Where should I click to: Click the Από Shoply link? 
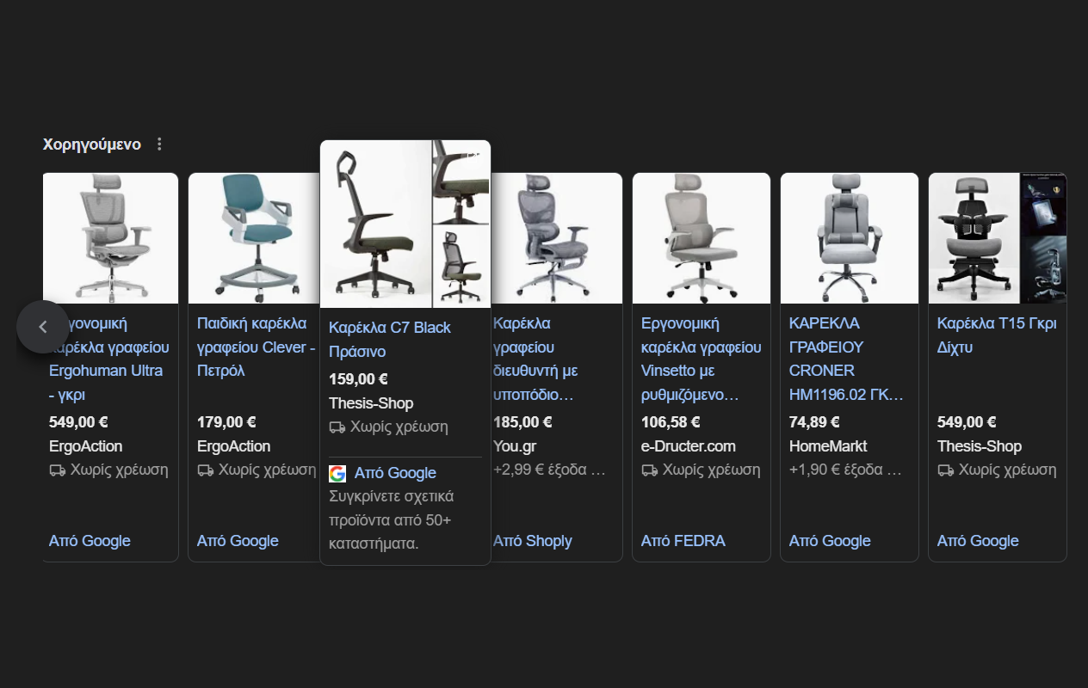tap(532, 541)
